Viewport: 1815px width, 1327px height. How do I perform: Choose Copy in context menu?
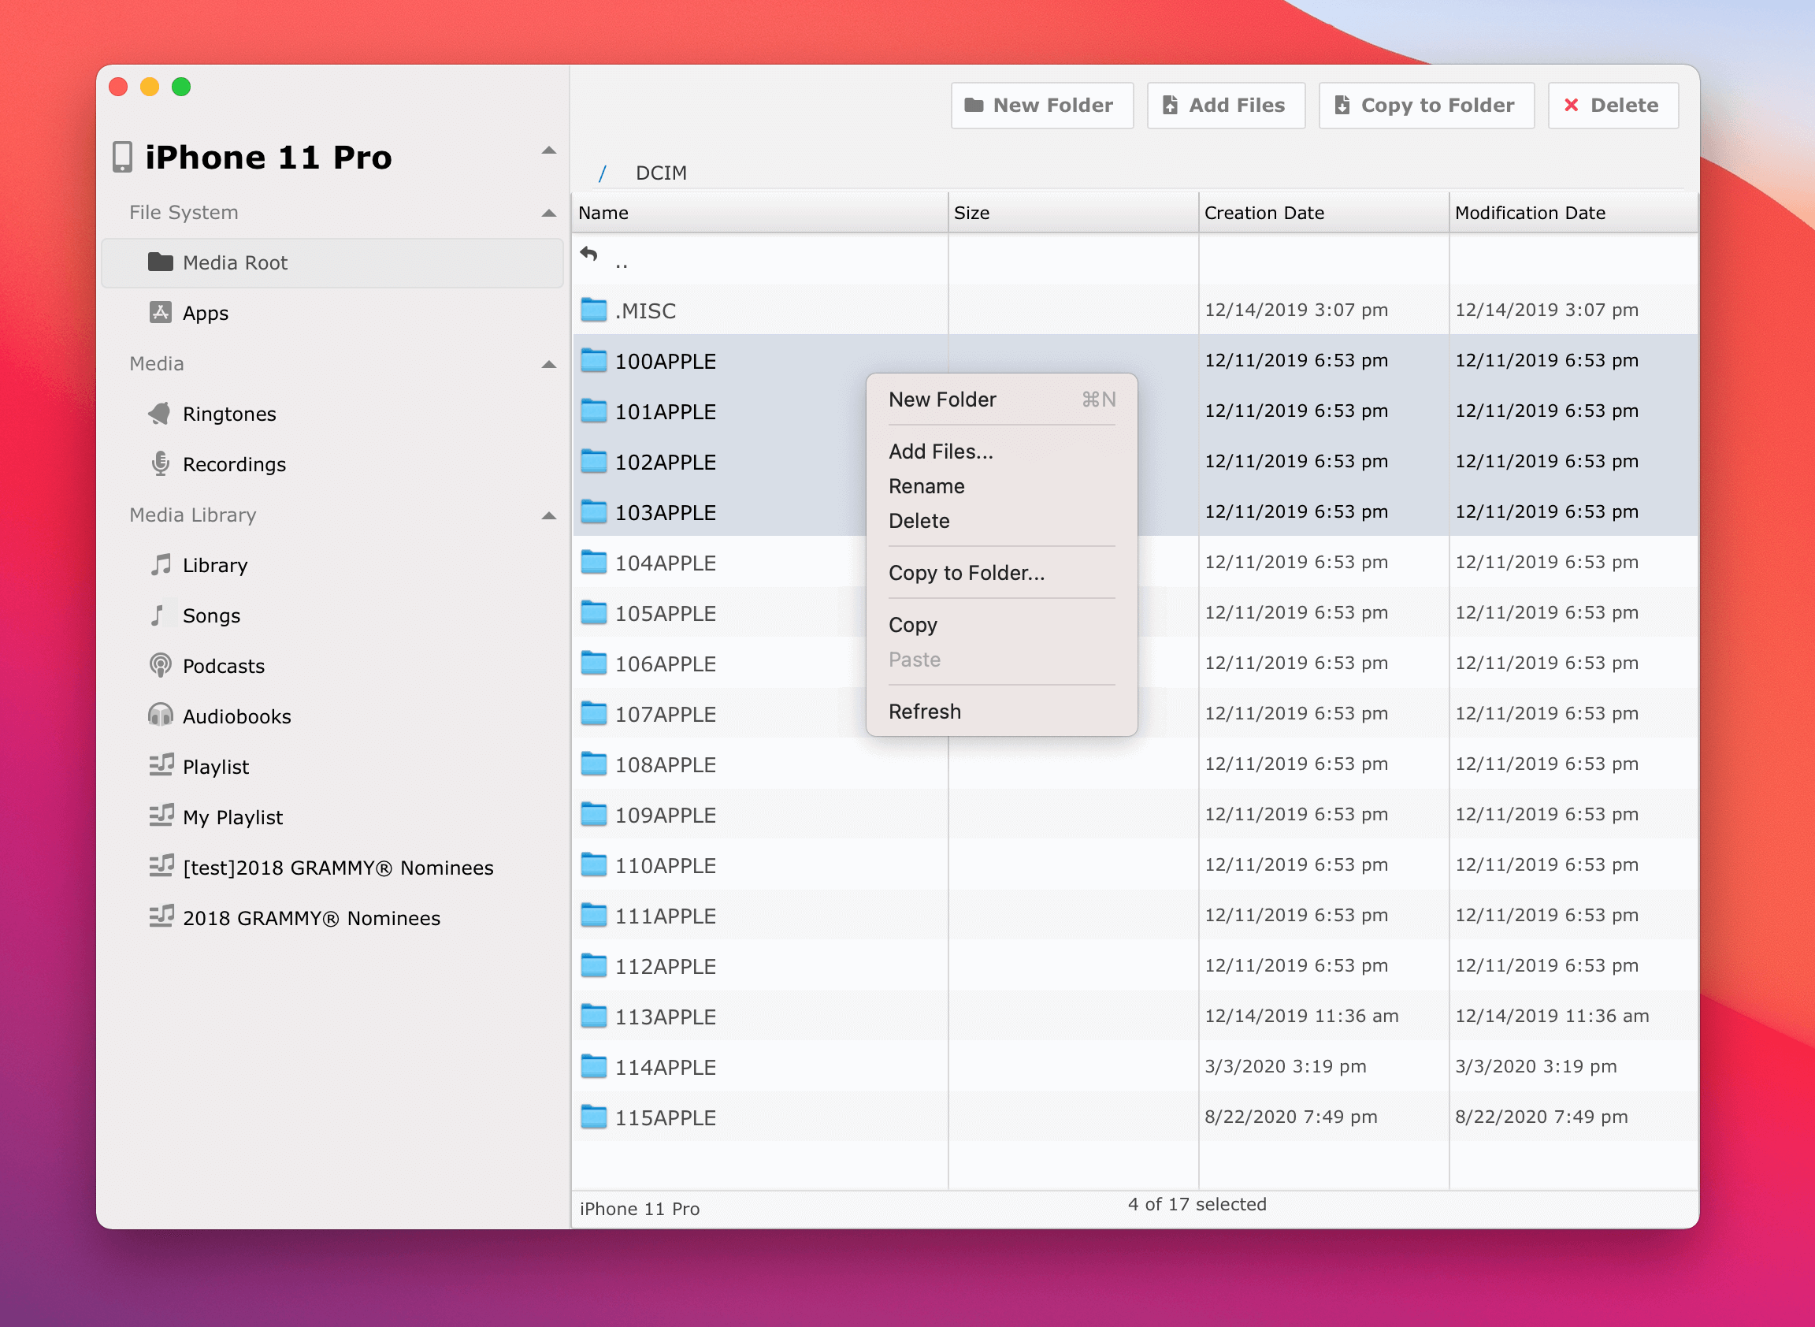click(1001, 625)
